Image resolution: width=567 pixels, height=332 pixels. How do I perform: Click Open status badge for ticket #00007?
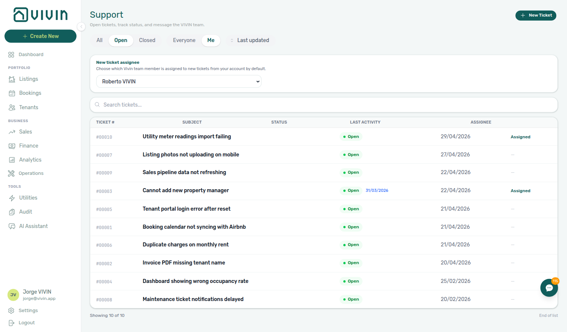click(351, 155)
